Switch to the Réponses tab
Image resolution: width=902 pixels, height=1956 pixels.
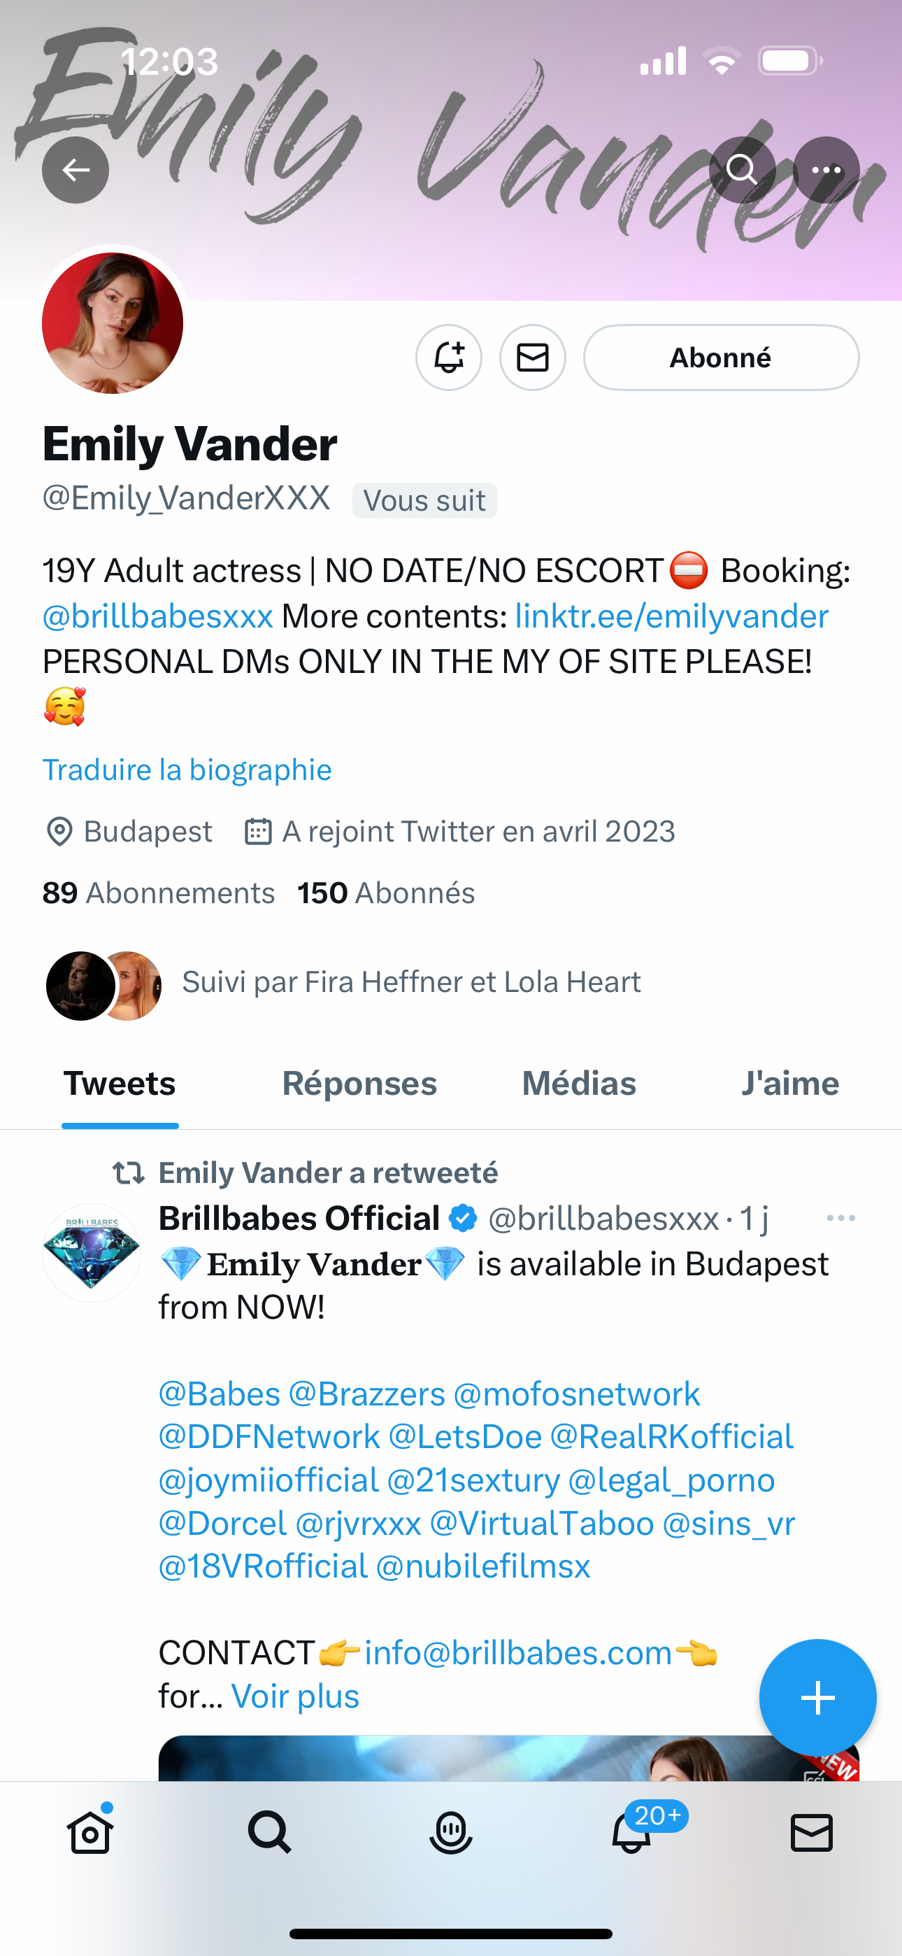click(x=359, y=1084)
